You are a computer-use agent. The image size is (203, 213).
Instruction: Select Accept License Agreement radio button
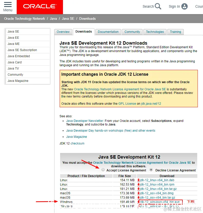pyautogui.click(x=103, y=170)
